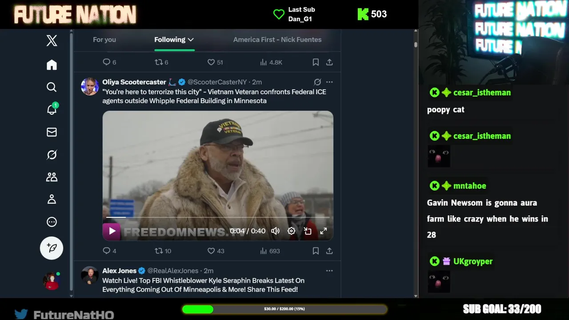
Task: Click chat username mntahoe
Action: point(469,186)
